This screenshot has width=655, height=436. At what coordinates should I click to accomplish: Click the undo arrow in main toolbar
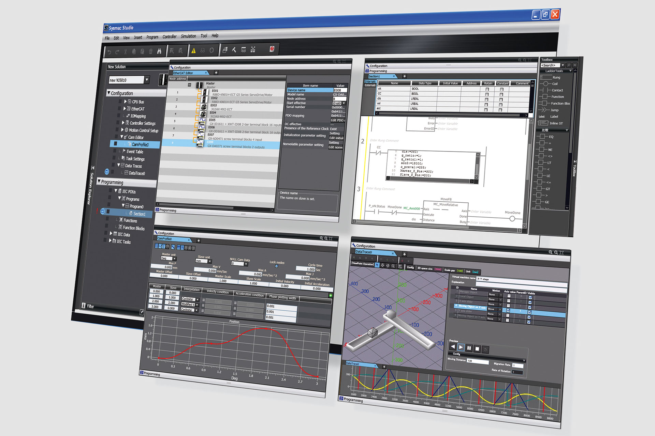tap(109, 52)
